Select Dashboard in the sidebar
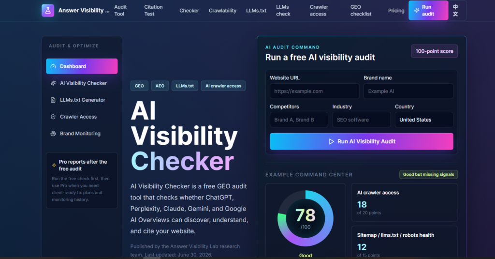Viewport: 495px width, 259px height. tap(82, 66)
